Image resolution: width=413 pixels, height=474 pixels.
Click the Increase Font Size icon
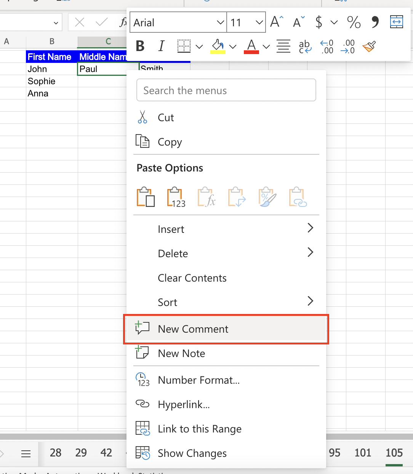pos(276,22)
